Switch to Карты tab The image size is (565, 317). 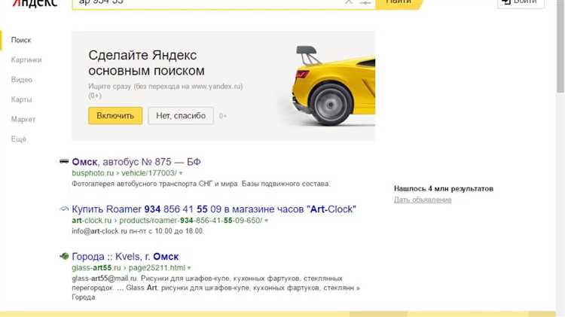[21, 99]
